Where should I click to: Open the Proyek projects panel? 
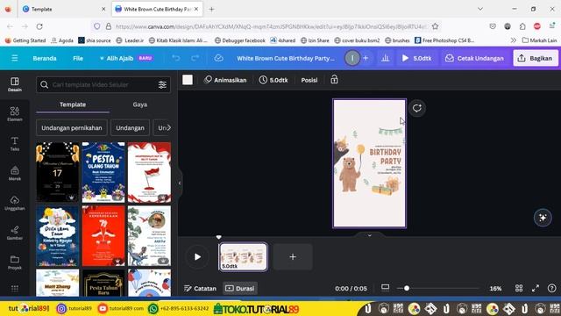pos(15,262)
